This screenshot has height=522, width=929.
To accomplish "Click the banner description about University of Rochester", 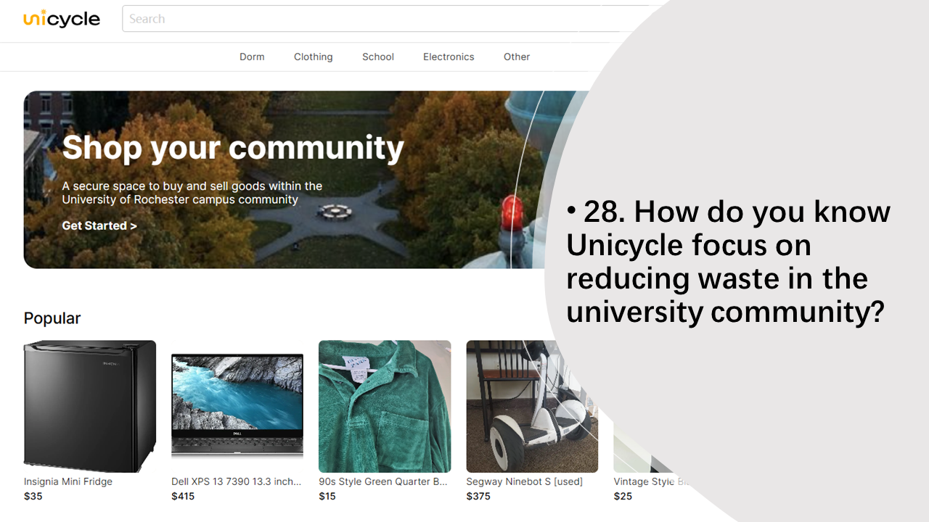I will pos(192,193).
